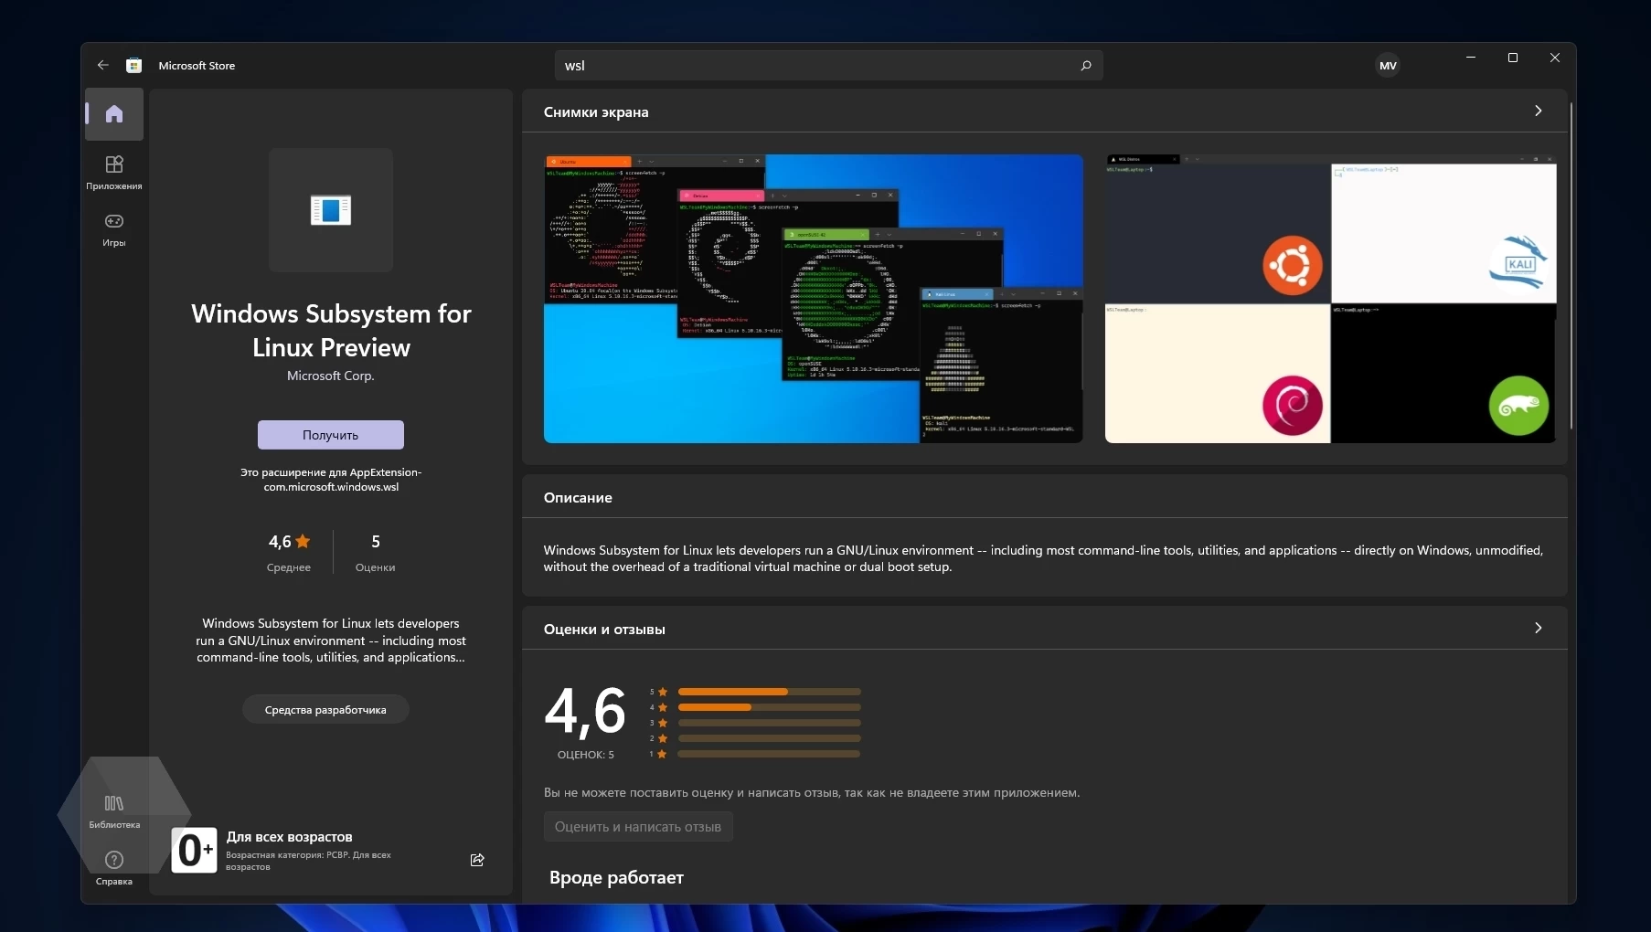The height and width of the screenshot is (932, 1651).
Task: Click the 3-star rating bar
Action: point(769,723)
